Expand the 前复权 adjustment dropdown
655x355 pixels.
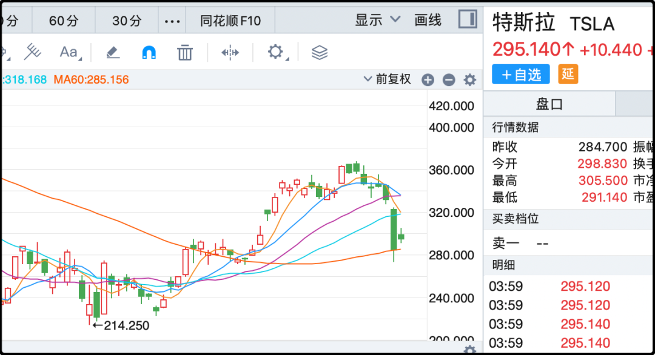click(387, 79)
